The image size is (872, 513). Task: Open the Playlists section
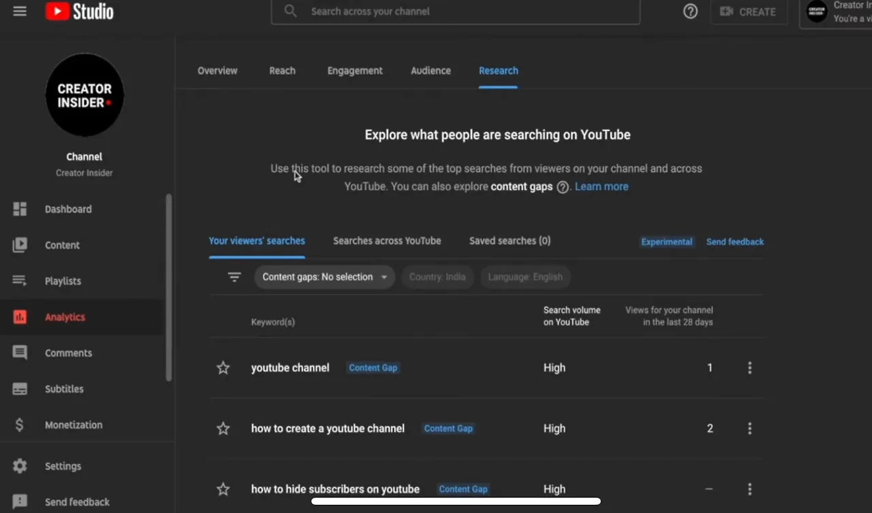[63, 281]
